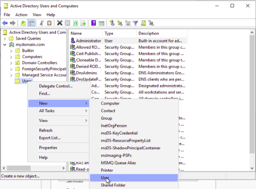
Task: Select Printer in the New submenu
Action: [134, 170]
